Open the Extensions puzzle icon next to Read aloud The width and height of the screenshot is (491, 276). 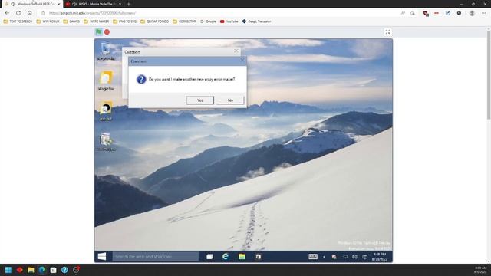pyautogui.click(x=413, y=13)
